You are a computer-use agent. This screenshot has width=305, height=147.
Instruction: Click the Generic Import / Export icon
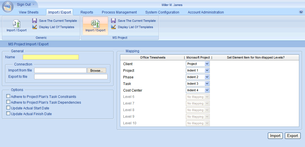pos(16,24)
